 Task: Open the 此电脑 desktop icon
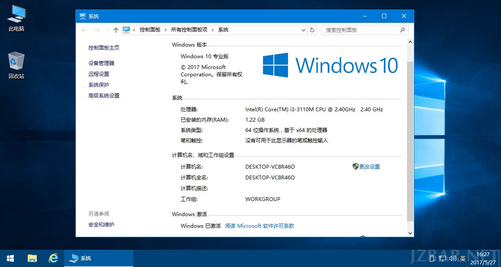pos(17,18)
